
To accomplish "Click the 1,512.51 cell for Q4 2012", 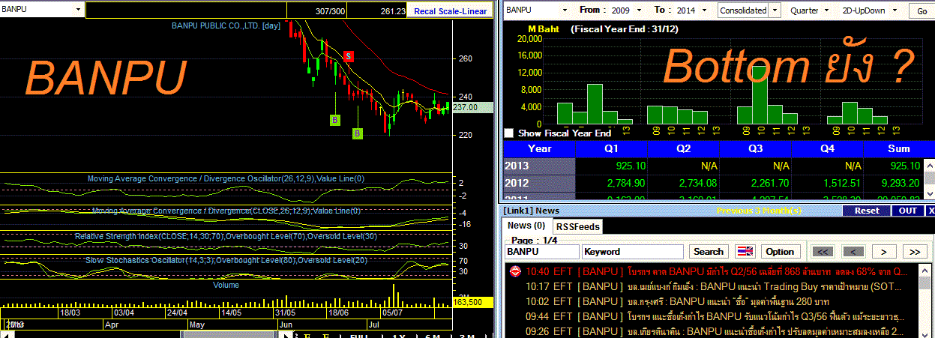I will tap(827, 183).
